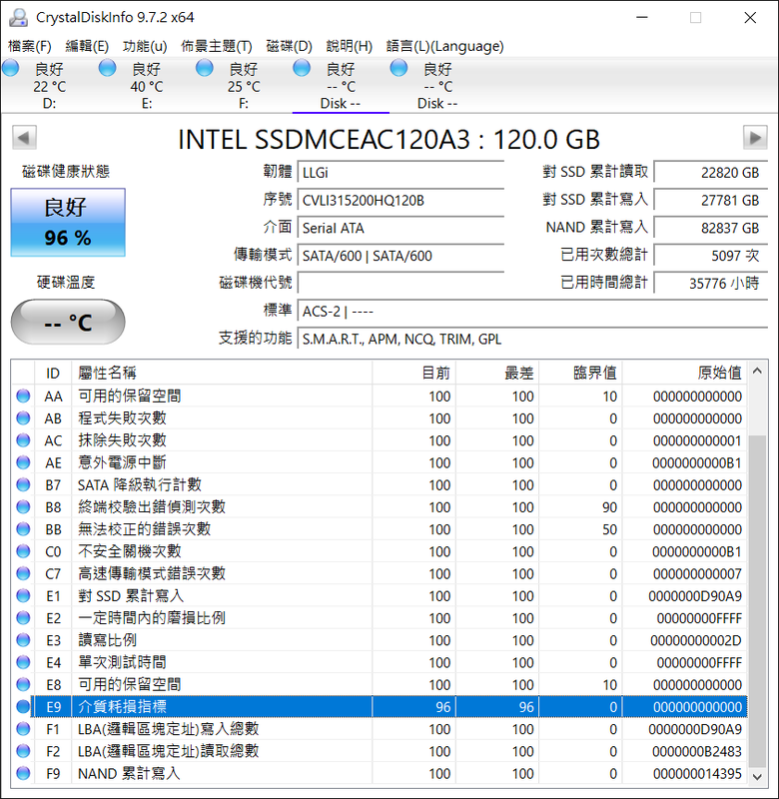The height and width of the screenshot is (799, 779).
Task: Click status dot of AE 意外電源中斷 row
Action: click(x=23, y=462)
